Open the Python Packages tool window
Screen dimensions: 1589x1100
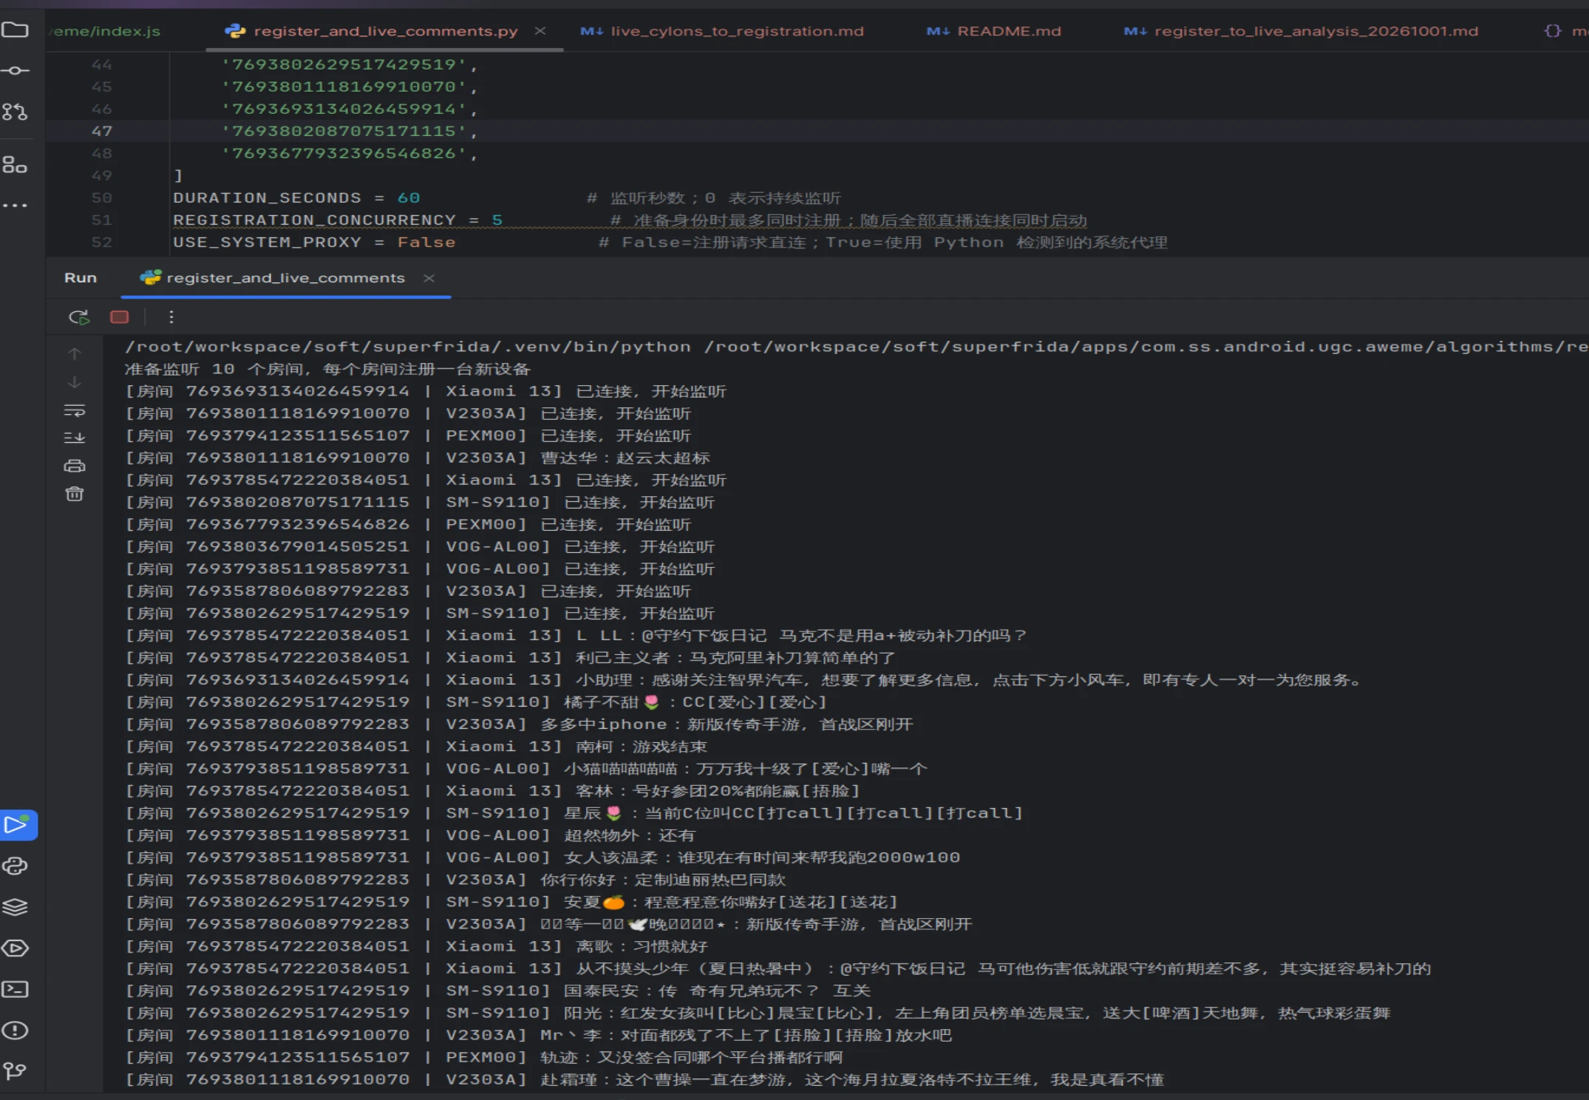click(x=15, y=866)
